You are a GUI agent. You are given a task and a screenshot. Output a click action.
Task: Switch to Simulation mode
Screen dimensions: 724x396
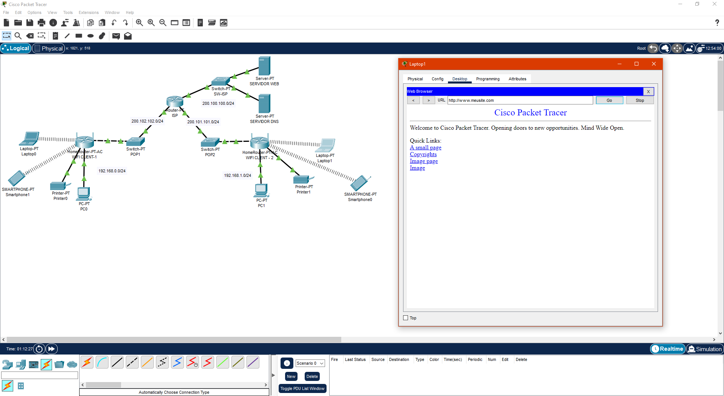coord(705,349)
